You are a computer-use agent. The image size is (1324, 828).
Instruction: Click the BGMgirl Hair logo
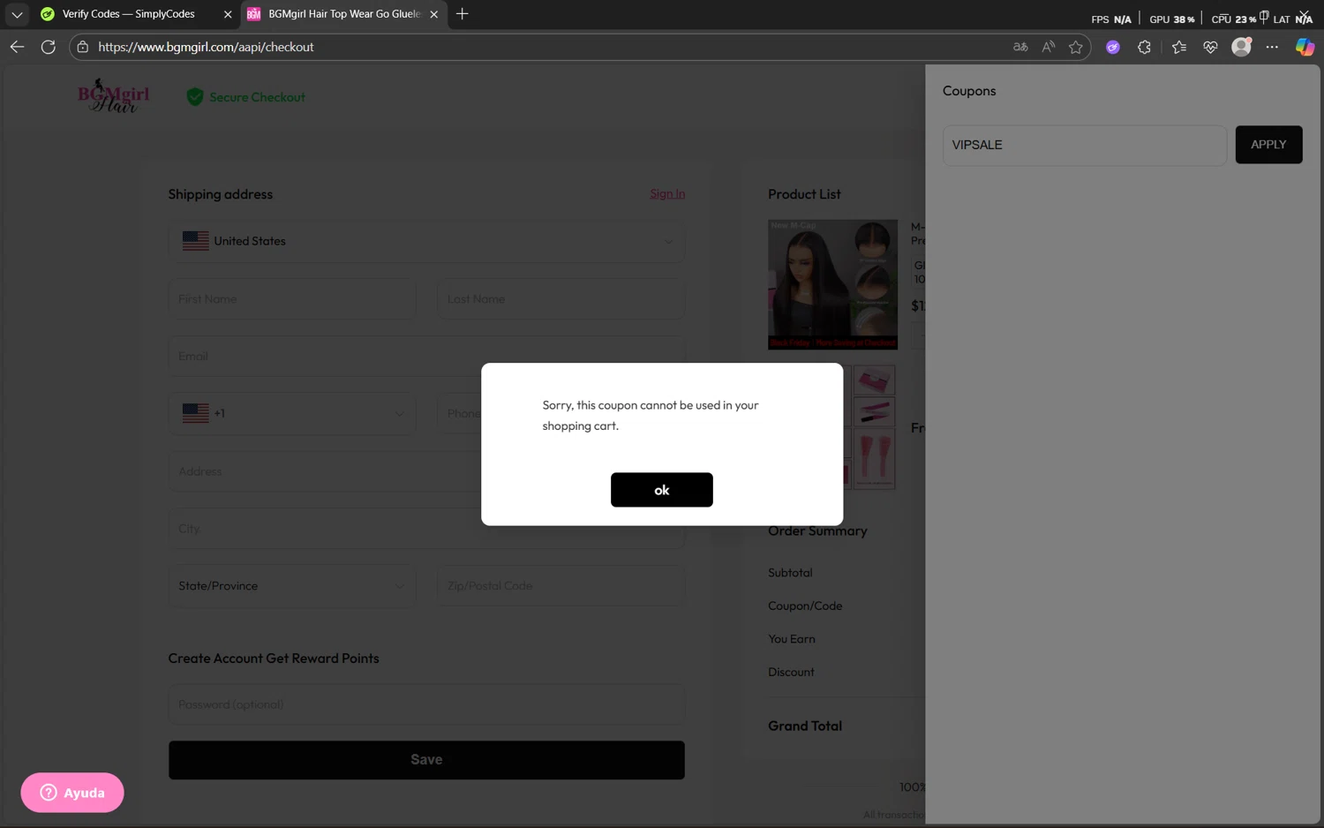113,95
